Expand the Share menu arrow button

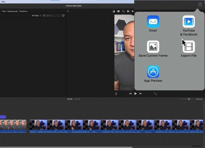tap(200, 4)
